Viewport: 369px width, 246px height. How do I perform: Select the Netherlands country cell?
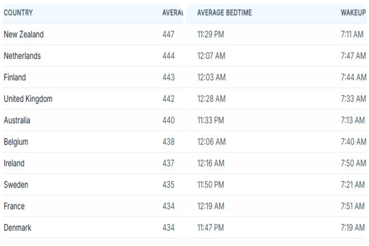(x=22, y=56)
